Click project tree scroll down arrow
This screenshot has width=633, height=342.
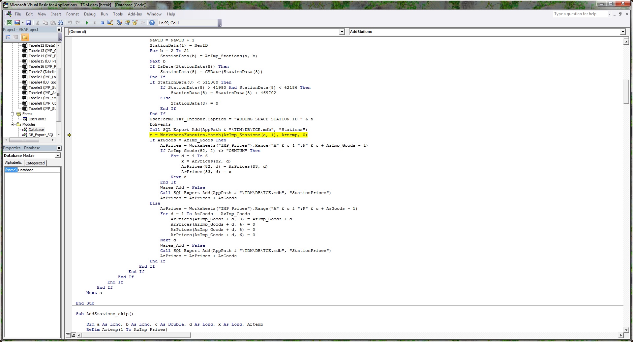pyautogui.click(x=59, y=134)
